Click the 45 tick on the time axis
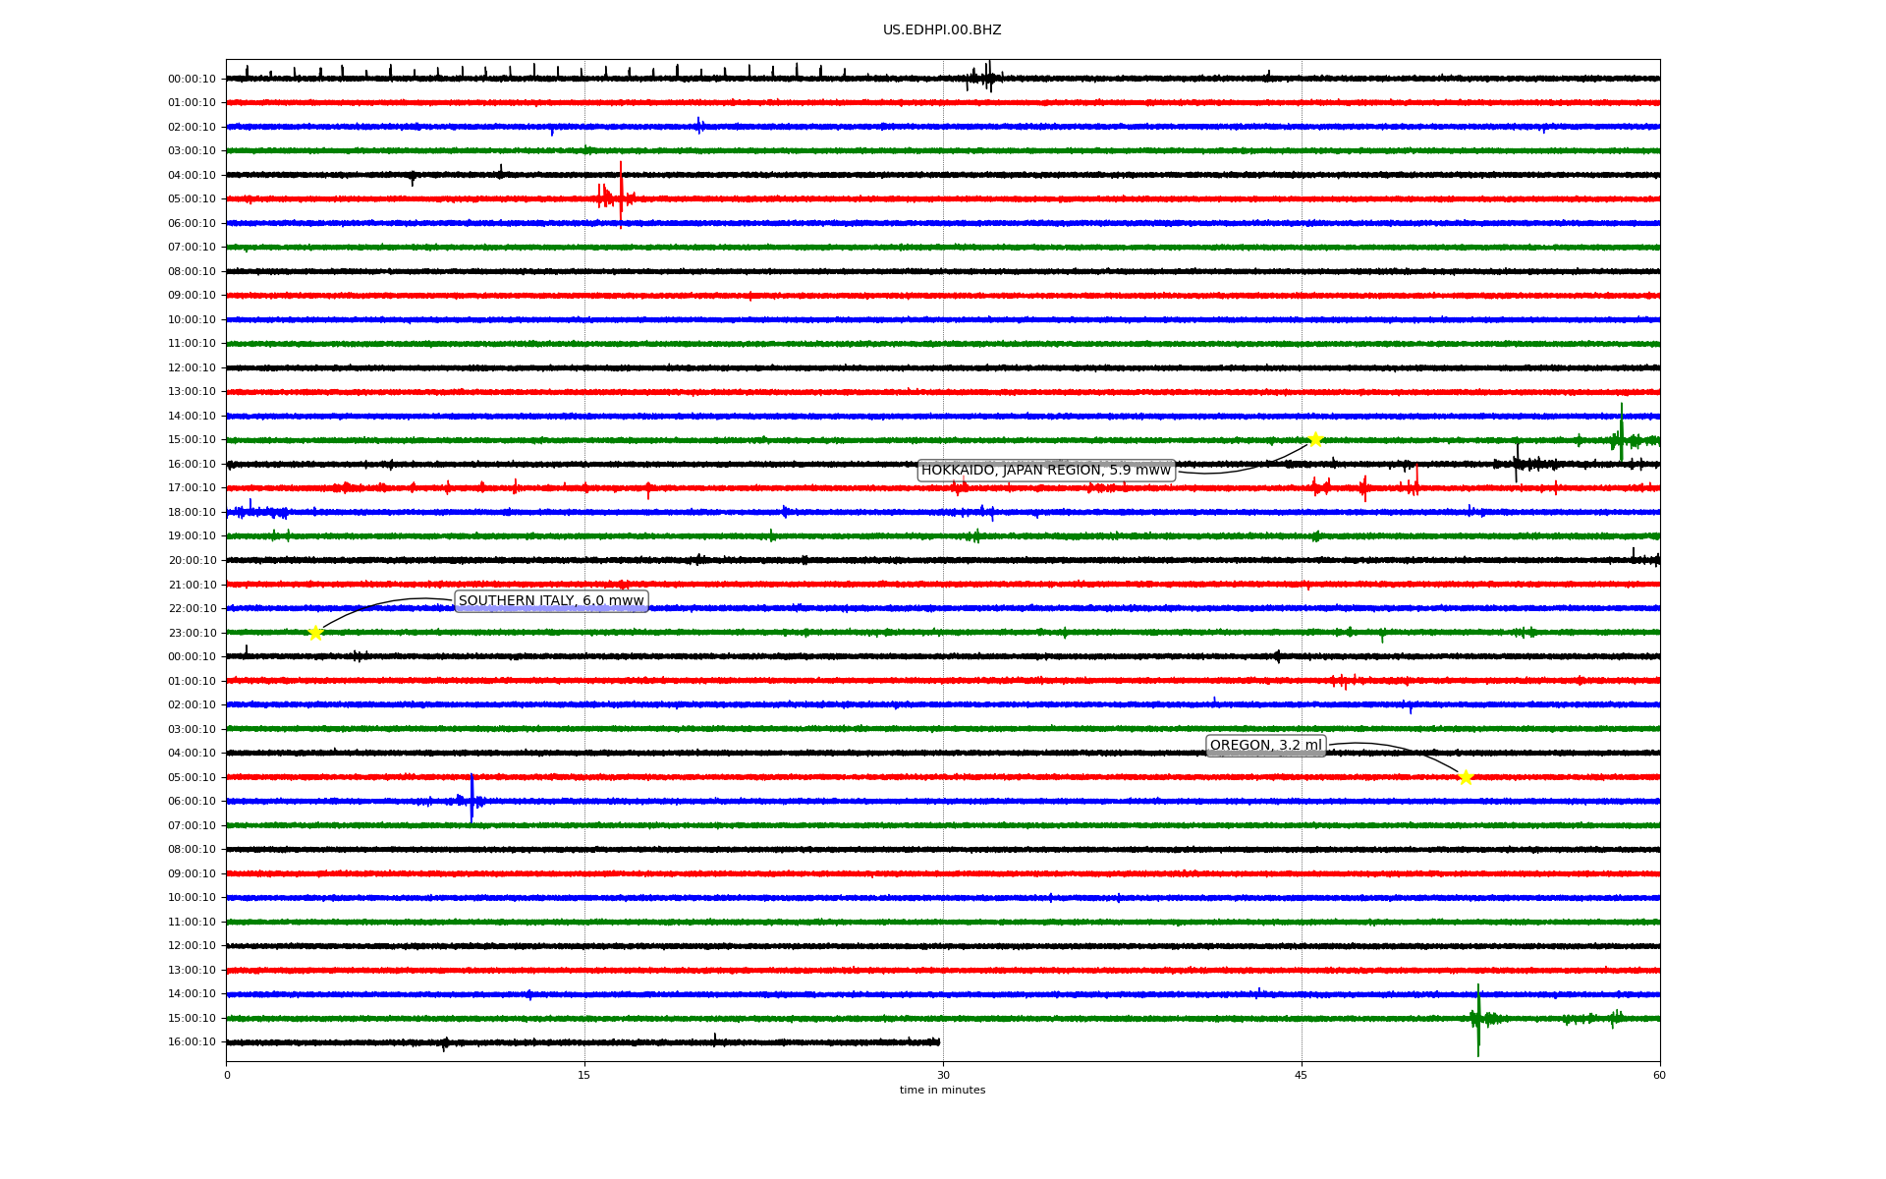The width and height of the screenshot is (1886, 1179). 1302,1075
